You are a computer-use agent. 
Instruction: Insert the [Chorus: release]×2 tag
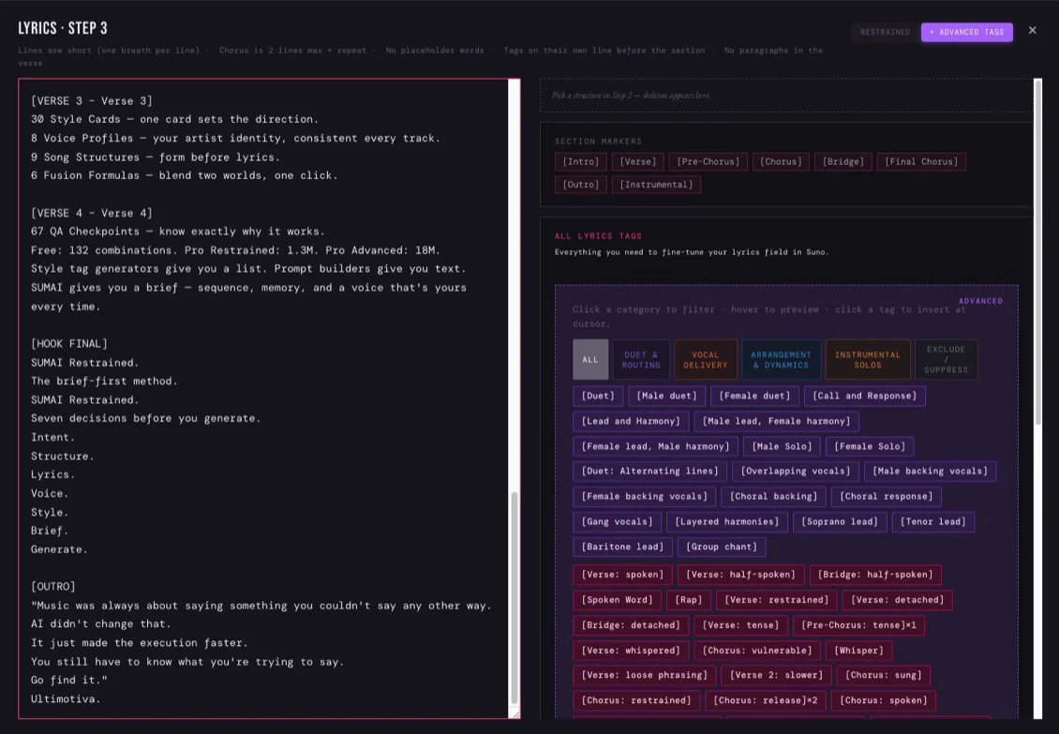coord(766,701)
